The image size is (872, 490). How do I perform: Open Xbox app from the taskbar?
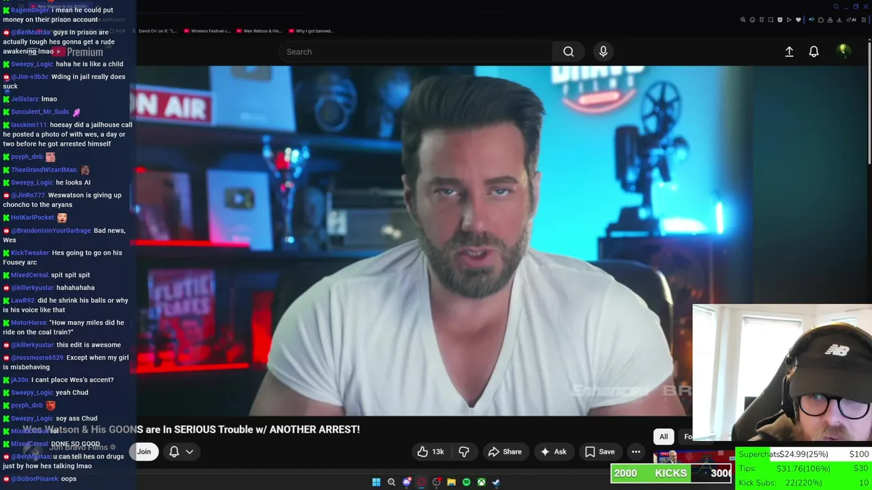tap(481, 482)
